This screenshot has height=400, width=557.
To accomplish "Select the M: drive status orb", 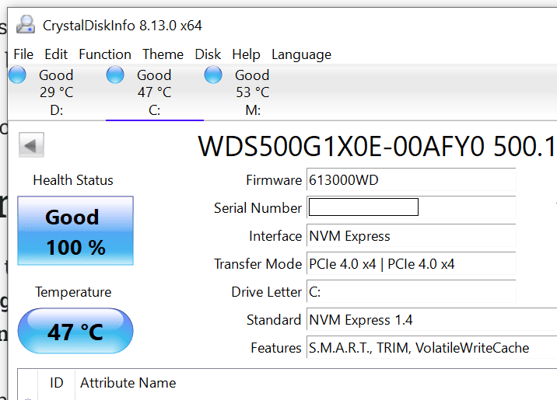I will click(213, 75).
